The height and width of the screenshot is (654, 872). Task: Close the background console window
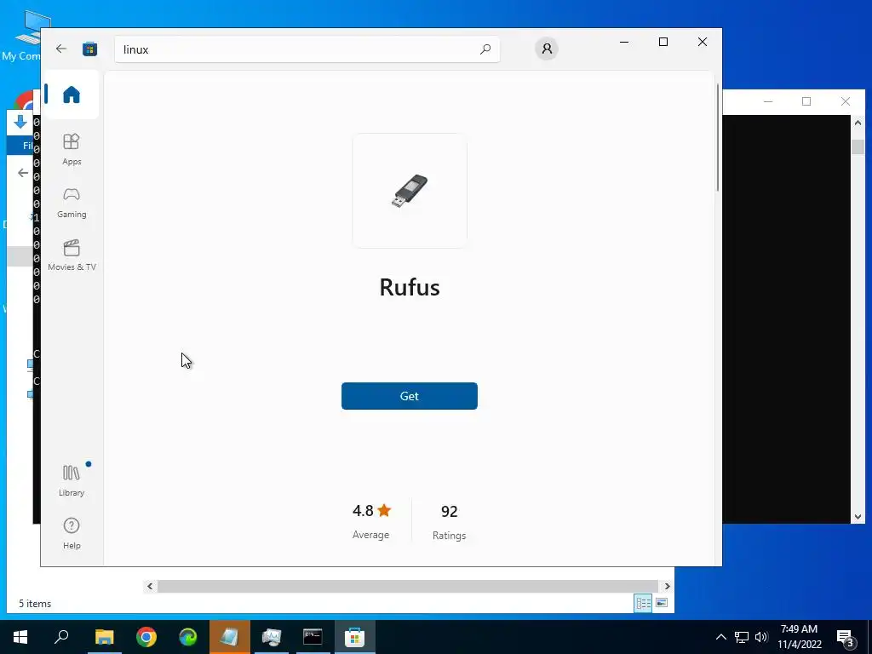(846, 101)
